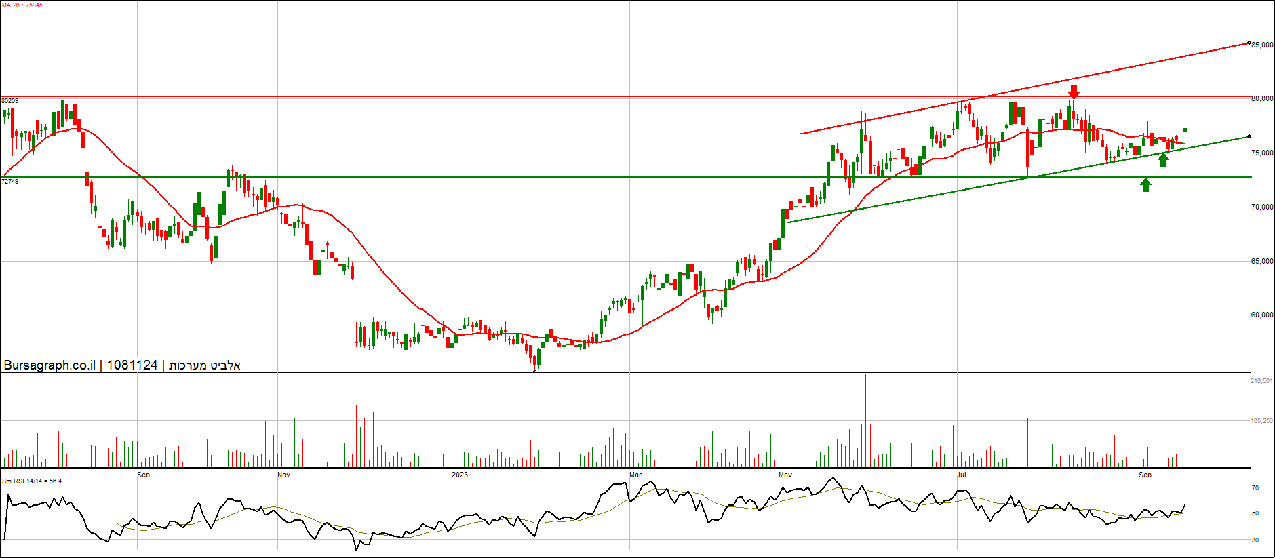This screenshot has height=558, width=1275.
Task: Click the 'Sm.RSI 14/14 = 56.4' label
Action: 32,481
